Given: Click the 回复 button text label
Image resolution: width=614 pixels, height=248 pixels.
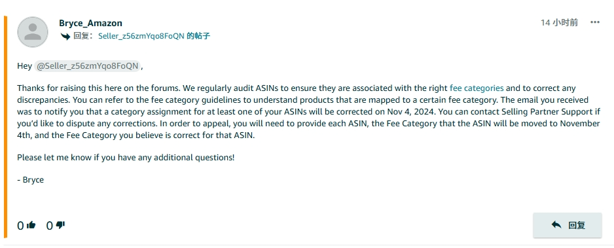Looking at the screenshot, I should coord(577,225).
